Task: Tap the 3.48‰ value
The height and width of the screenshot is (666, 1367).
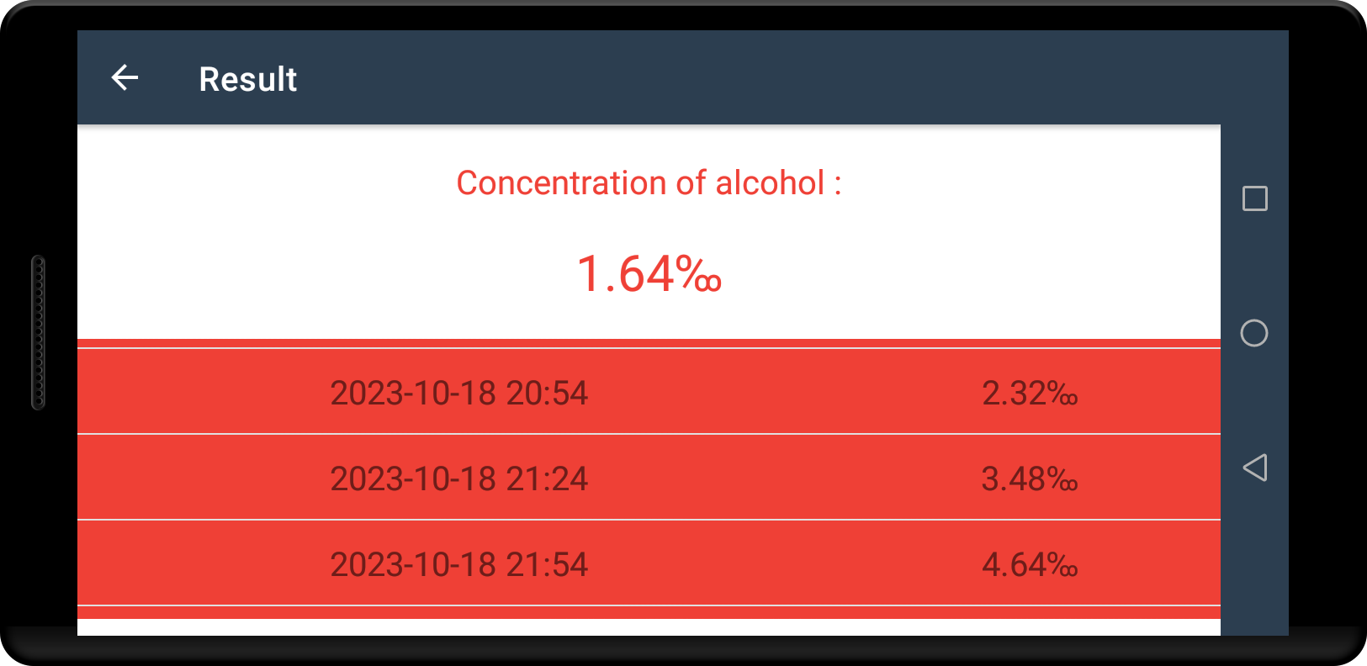Action: click(1030, 479)
